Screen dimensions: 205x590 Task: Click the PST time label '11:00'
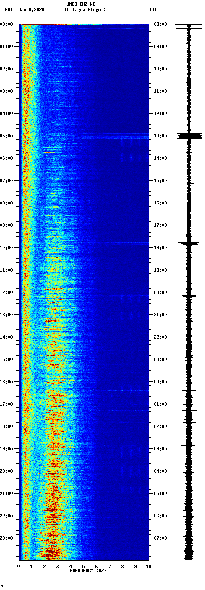coord(6,270)
